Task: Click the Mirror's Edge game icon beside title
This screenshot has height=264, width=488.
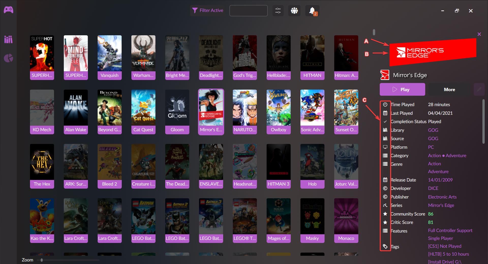Action: click(x=385, y=75)
